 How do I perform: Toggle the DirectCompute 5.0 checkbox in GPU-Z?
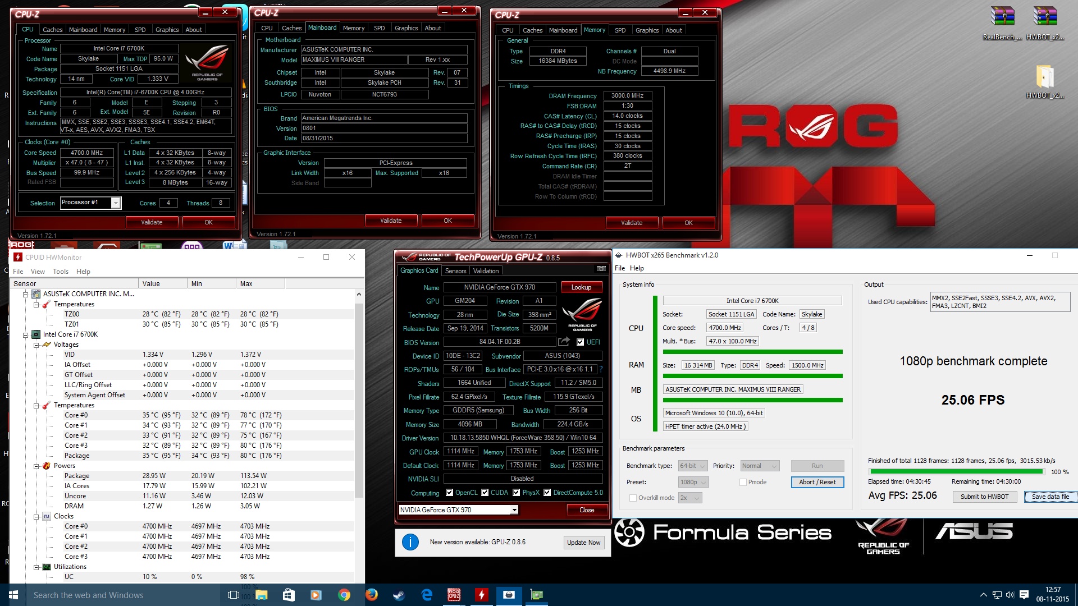click(547, 493)
